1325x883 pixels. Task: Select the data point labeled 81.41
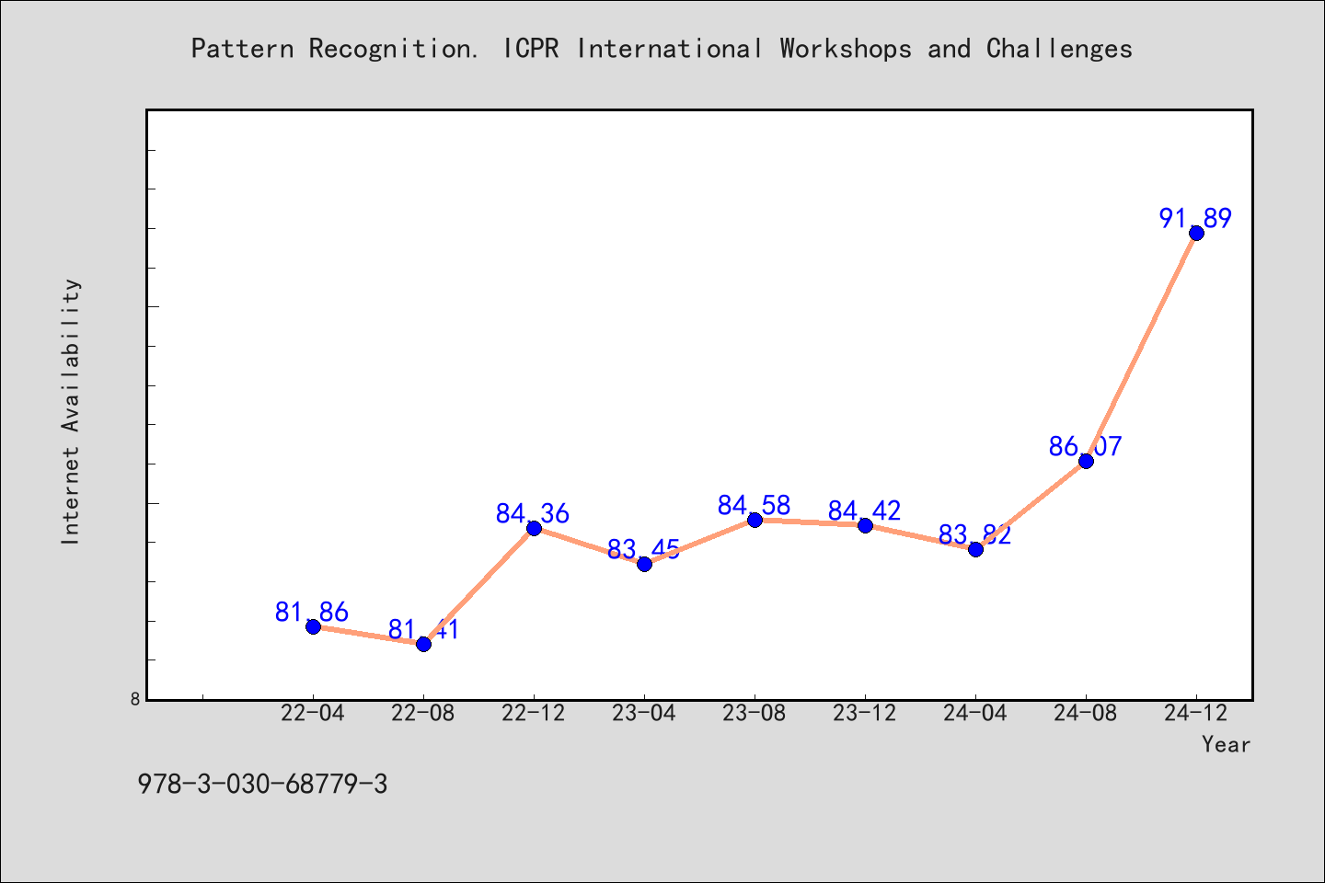click(423, 644)
